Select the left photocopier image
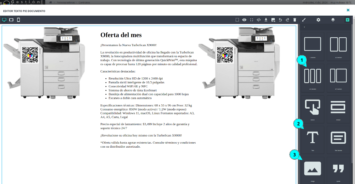The image size is (355, 184). click(44, 63)
